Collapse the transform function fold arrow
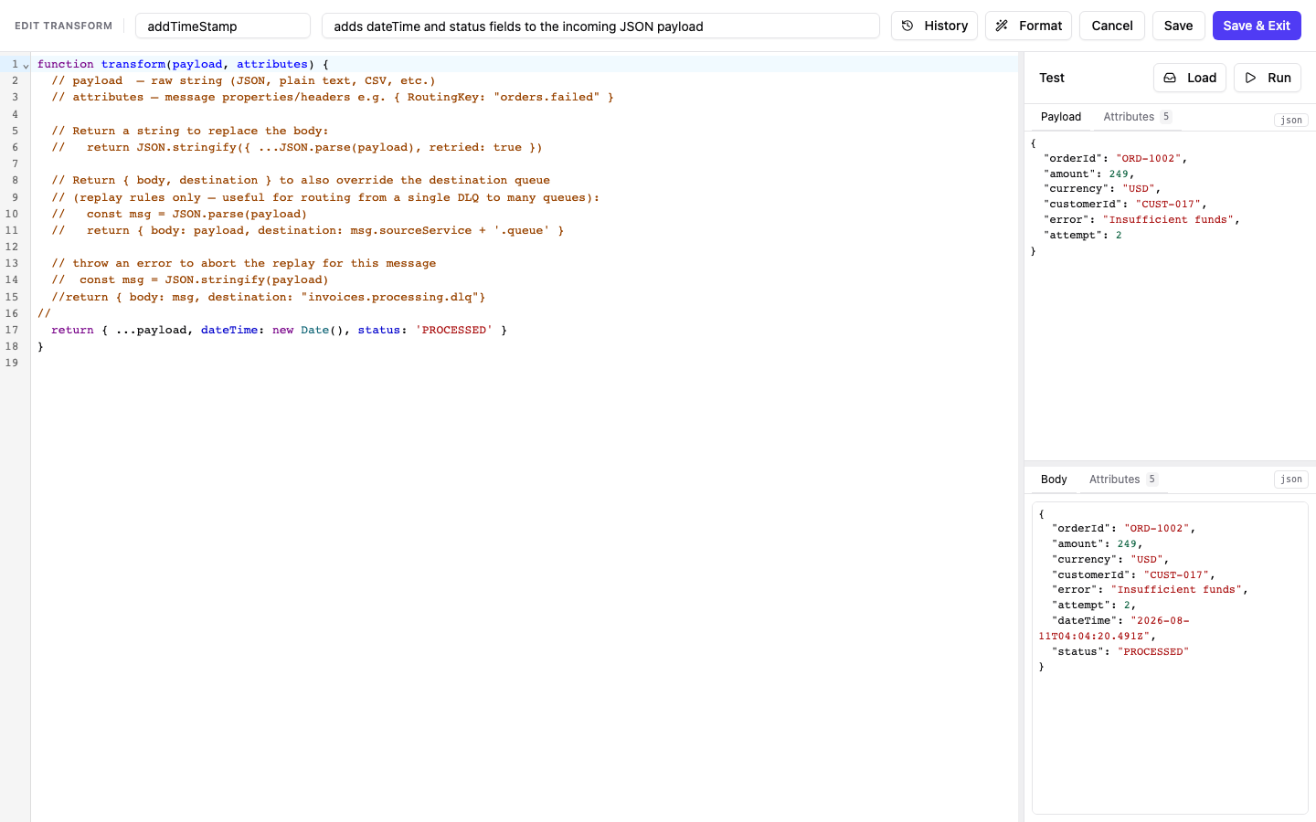Screen dimensions: 1316x822 pos(26,65)
